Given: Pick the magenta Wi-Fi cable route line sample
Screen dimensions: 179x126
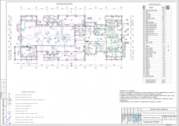Looking at the screenshot, I should [x=9, y=111].
